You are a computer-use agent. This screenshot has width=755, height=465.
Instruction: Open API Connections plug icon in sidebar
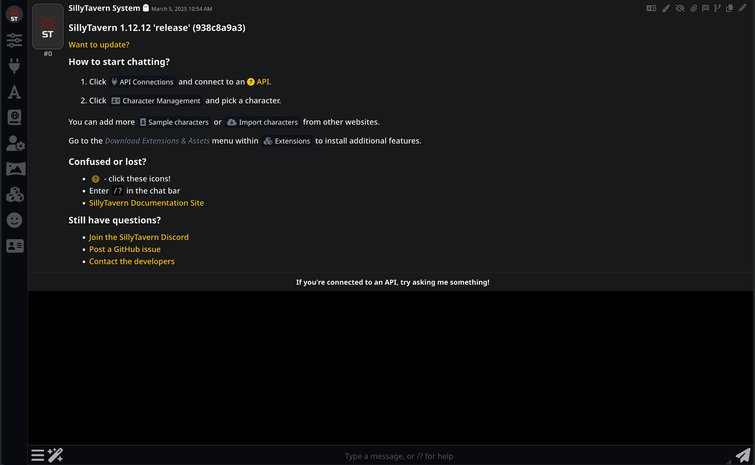pos(14,66)
